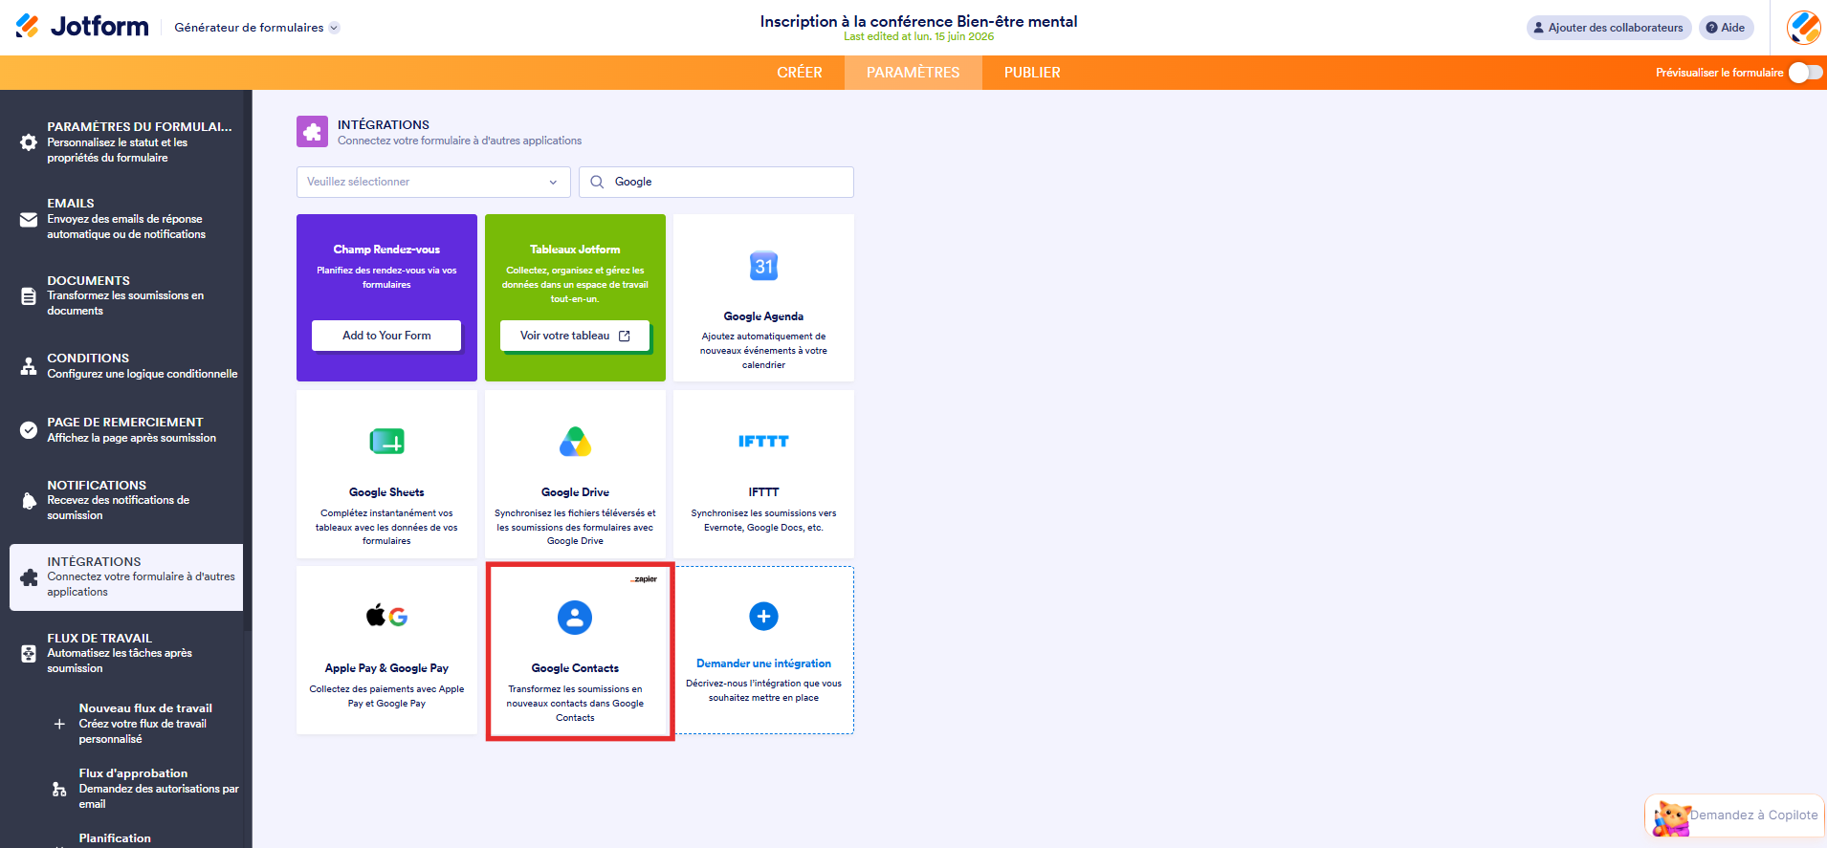Click the purple Intégrations puzzle icon

tap(312, 132)
